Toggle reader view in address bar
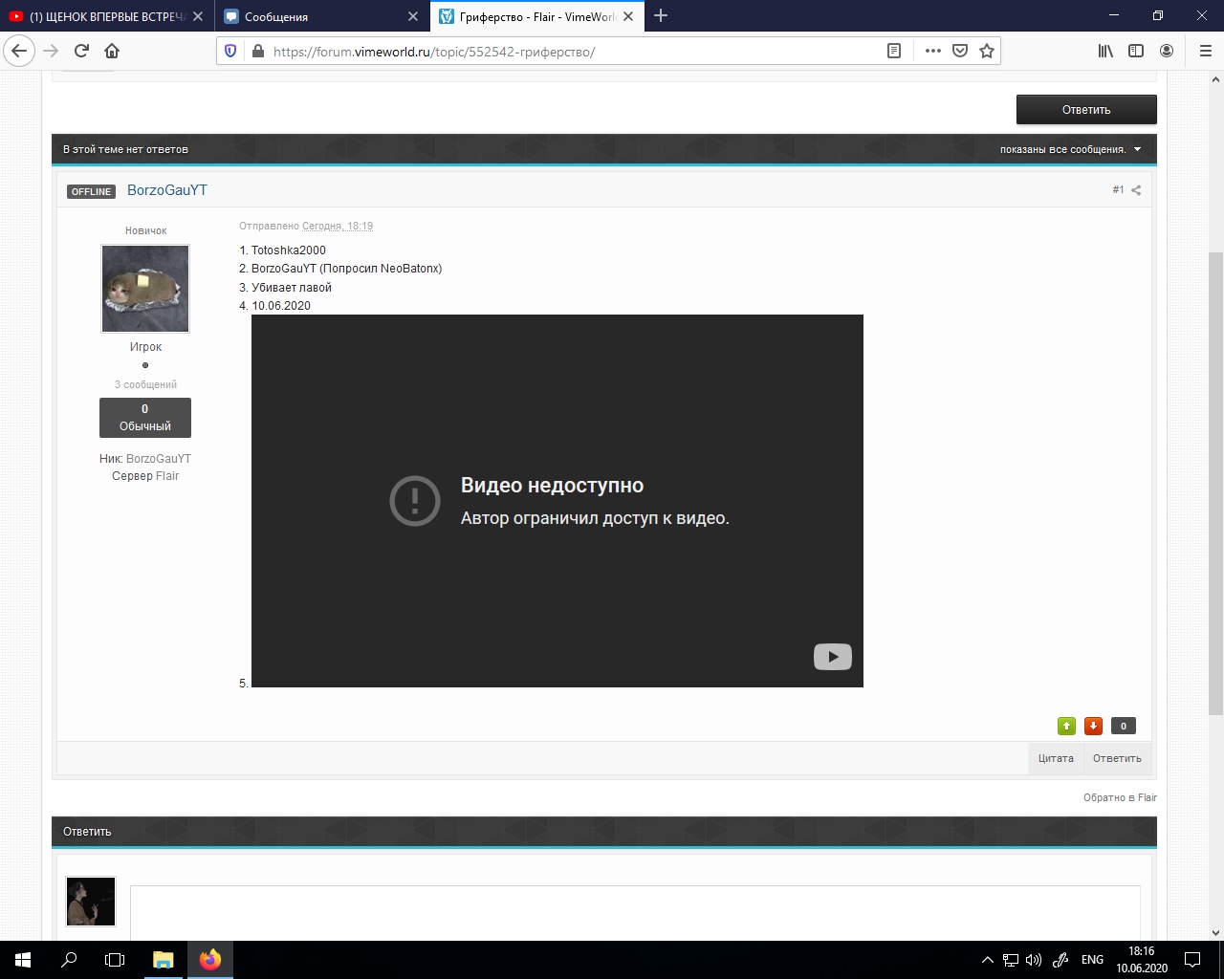The height and width of the screenshot is (979, 1224). [x=894, y=51]
